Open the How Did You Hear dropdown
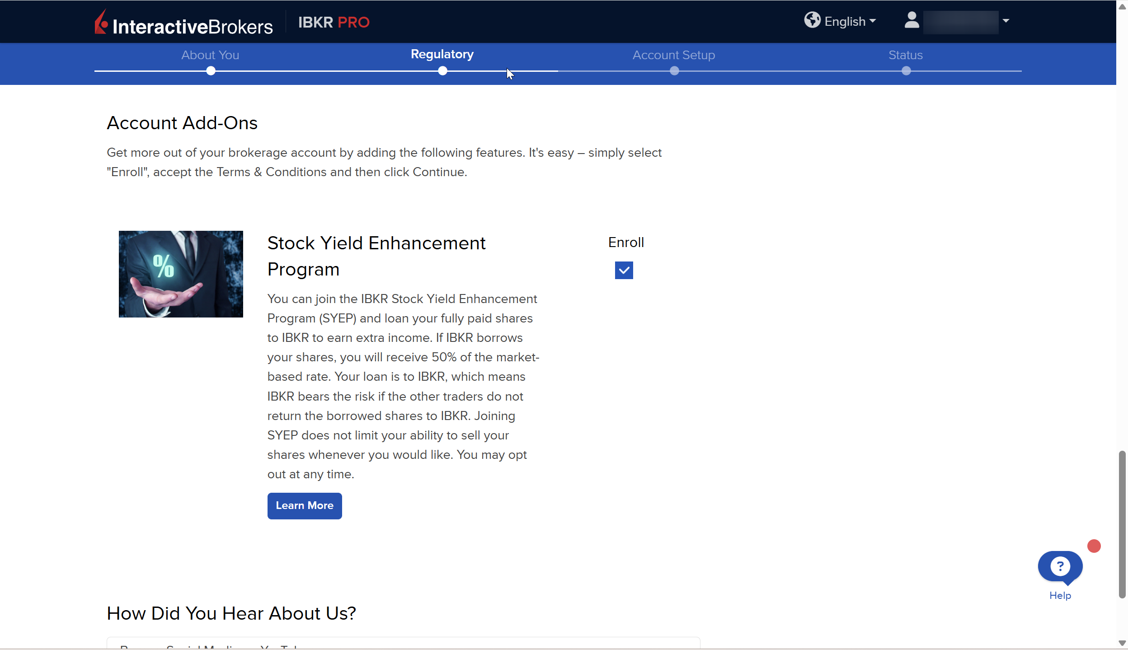 click(403, 643)
